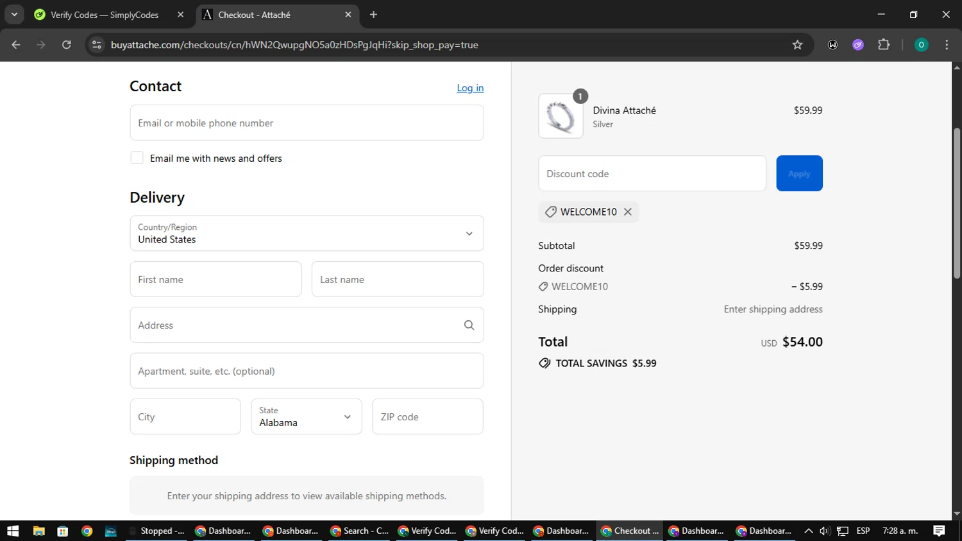Viewport: 962px width, 541px height.
Task: Open the pinned Chrome taskbar icon
Action: (x=87, y=531)
